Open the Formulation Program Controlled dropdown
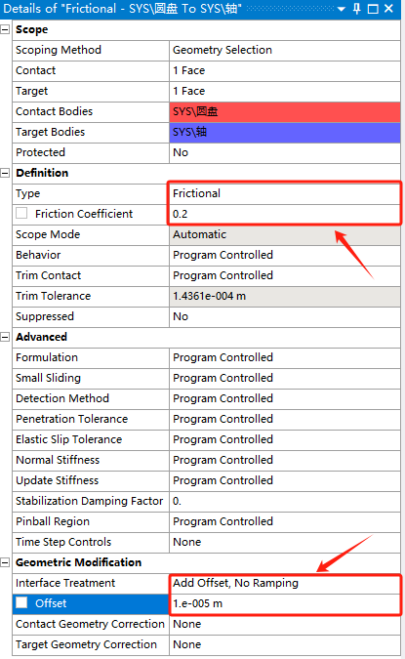This screenshot has height=659, width=405. [284, 357]
